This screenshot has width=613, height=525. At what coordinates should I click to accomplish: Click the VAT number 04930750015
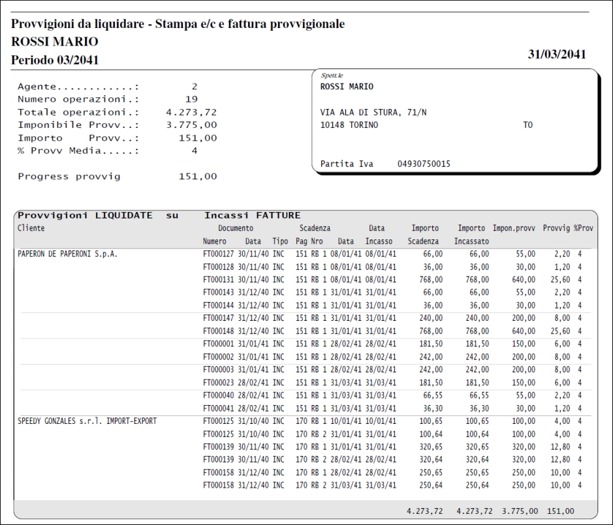[x=424, y=164]
